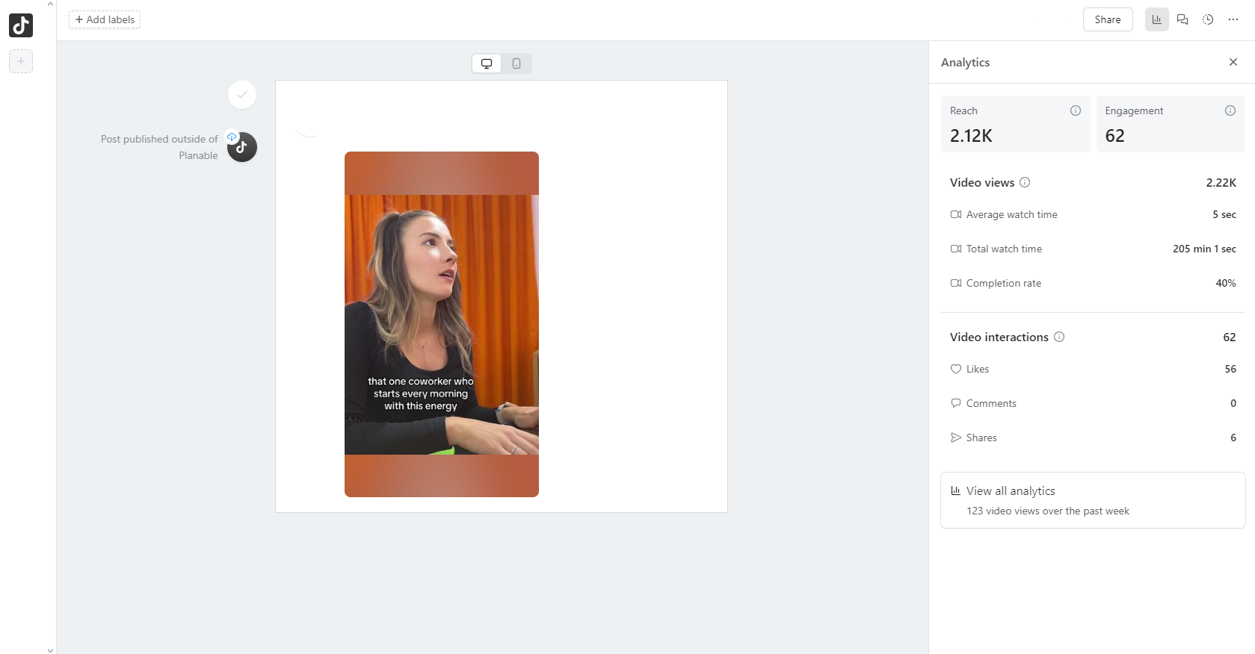The height and width of the screenshot is (654, 1255).
Task: Switch to desktop preview mode
Action: (487, 63)
